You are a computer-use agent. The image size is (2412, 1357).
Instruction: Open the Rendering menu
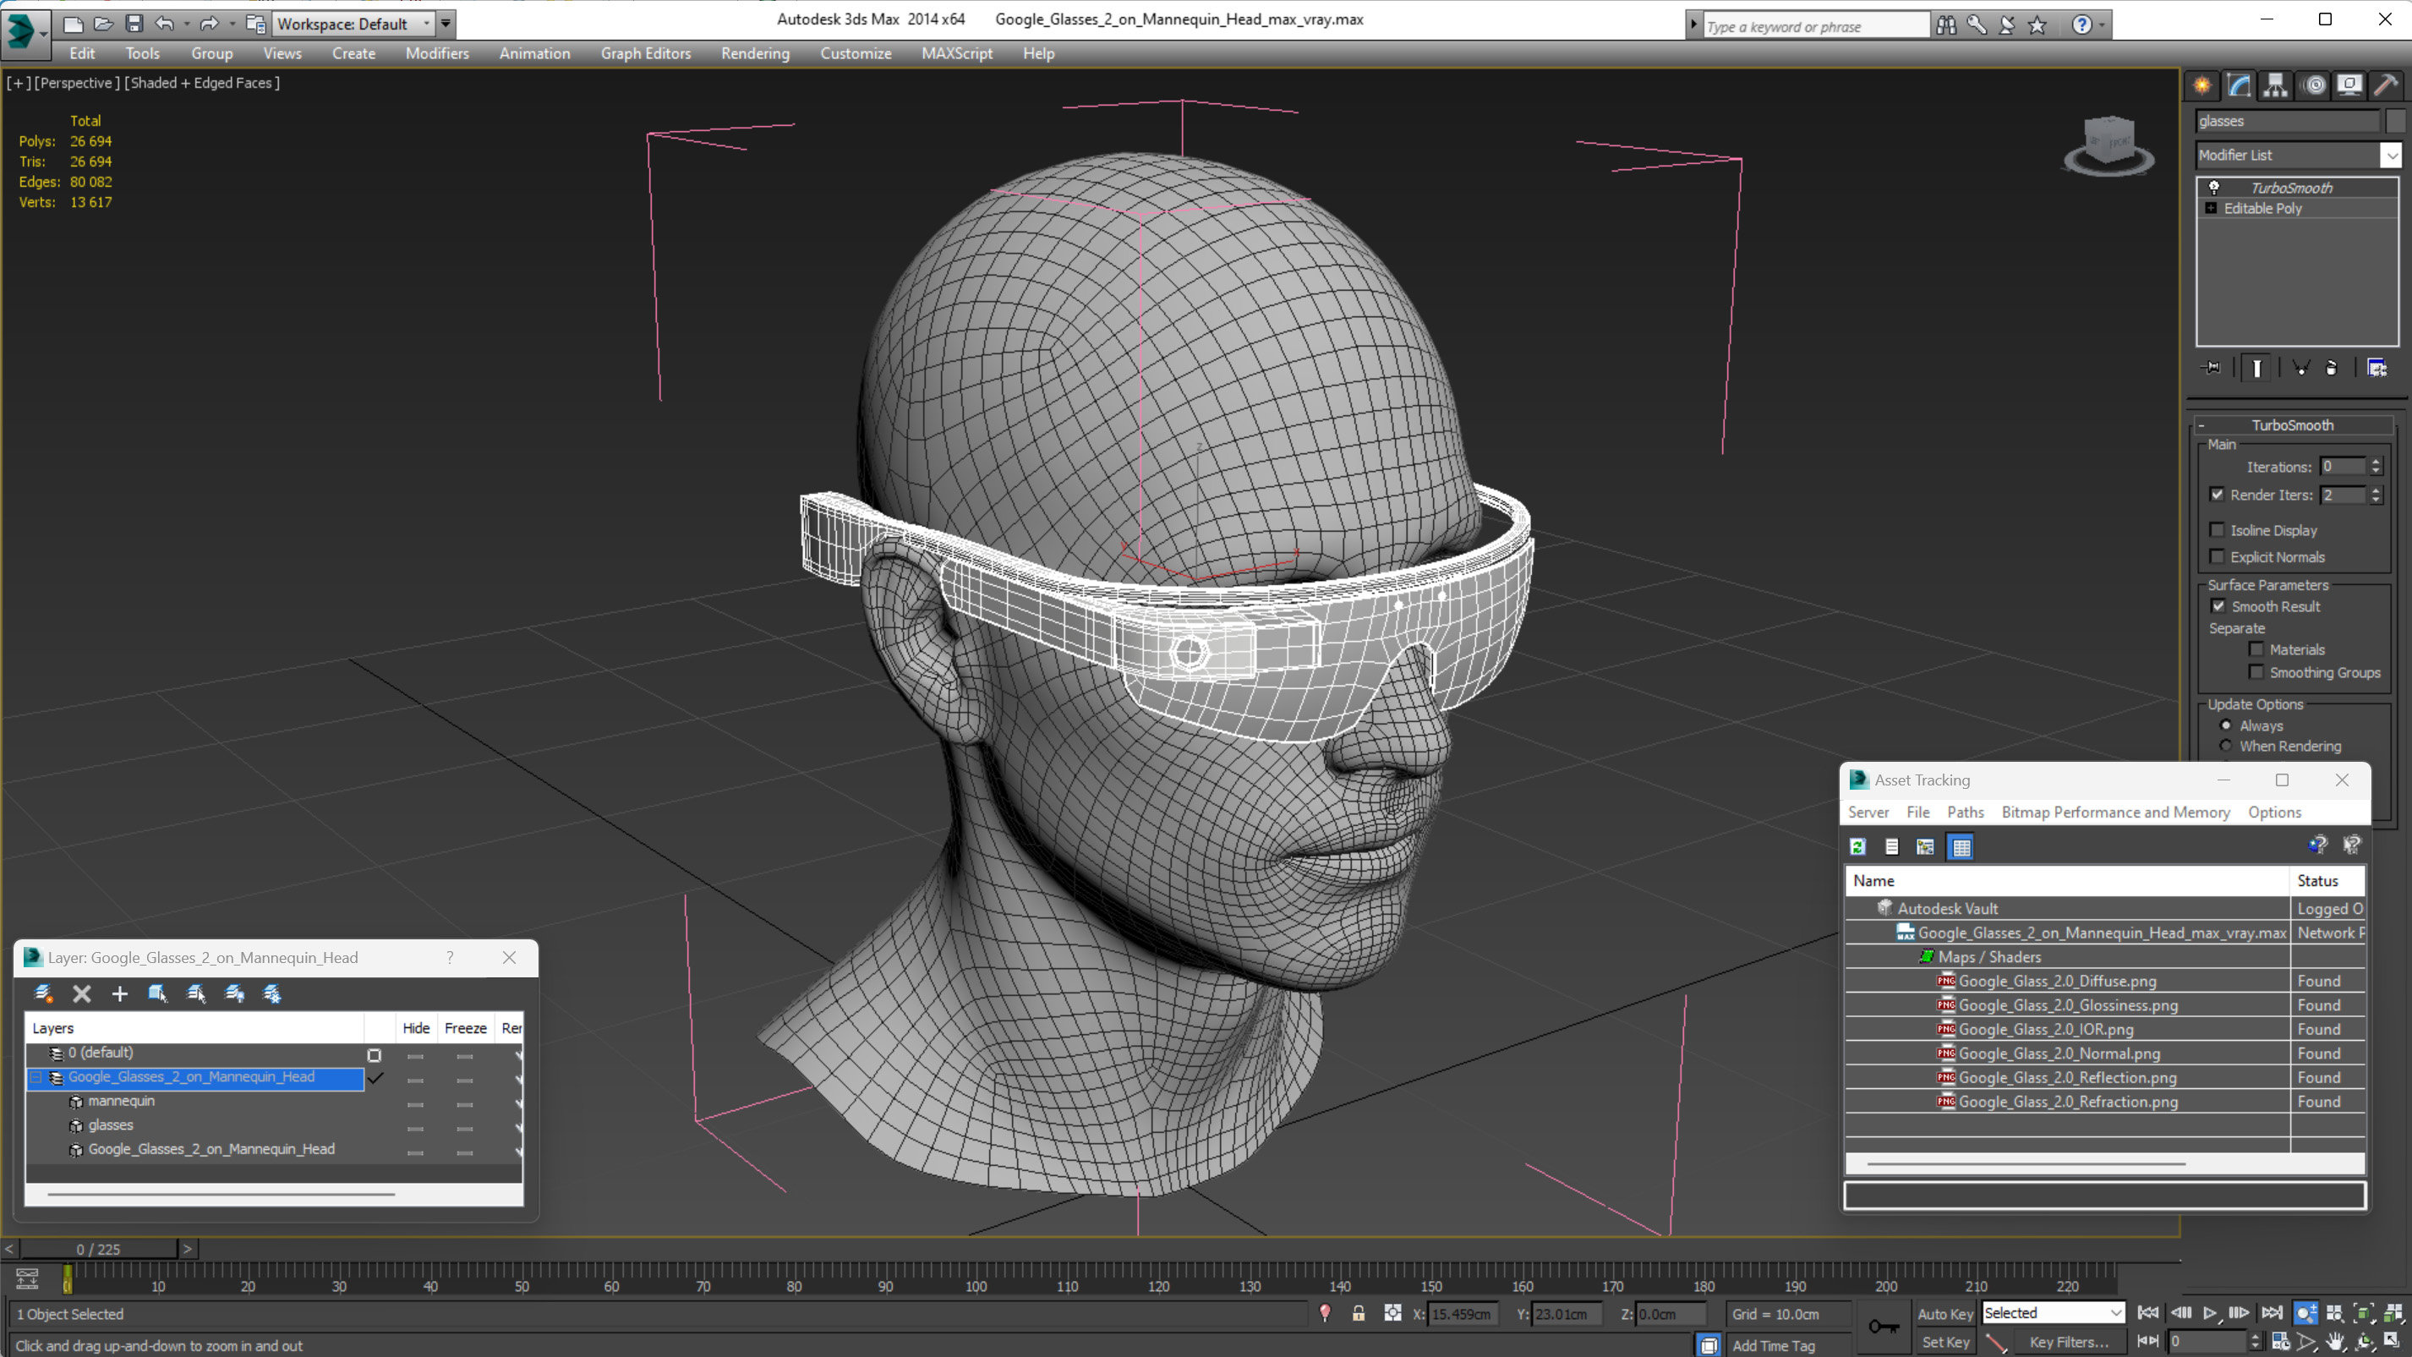755,53
